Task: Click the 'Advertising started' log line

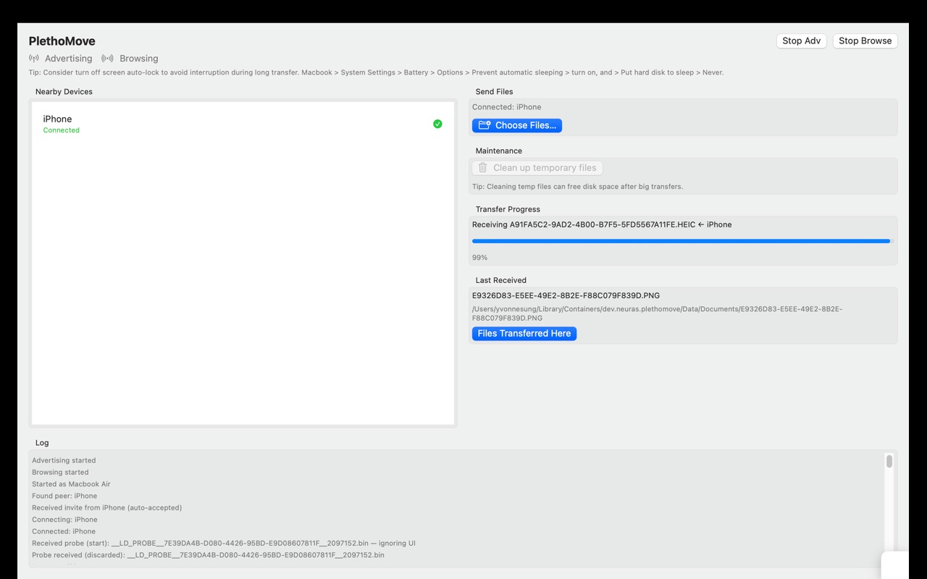Action: pos(64,460)
